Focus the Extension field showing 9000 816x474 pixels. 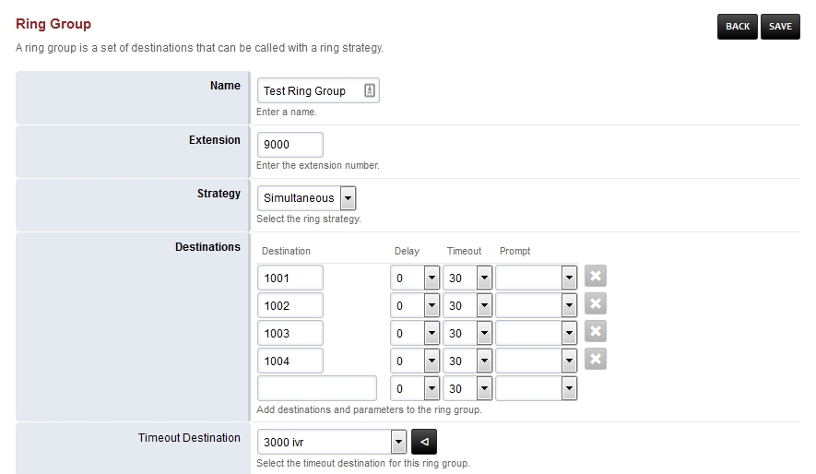(290, 145)
